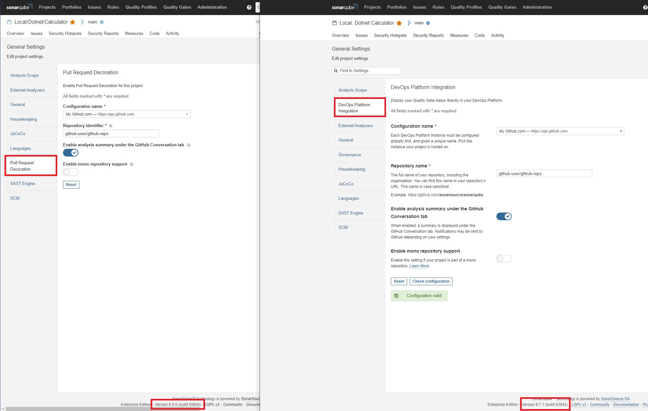
Task: Click the Check configuration button
Action: [431, 281]
